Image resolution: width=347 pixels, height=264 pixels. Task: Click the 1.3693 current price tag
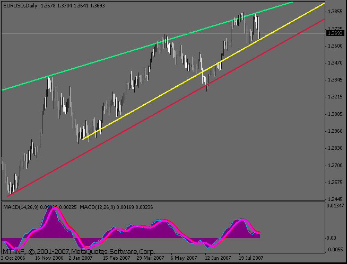click(x=335, y=33)
